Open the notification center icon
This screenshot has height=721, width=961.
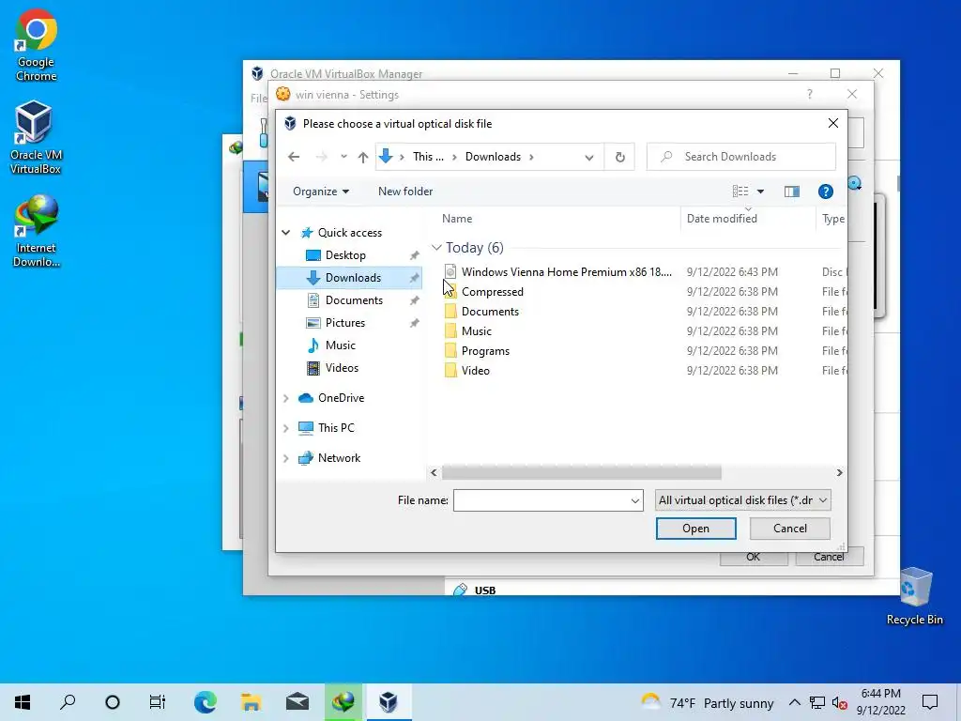pyautogui.click(x=930, y=702)
